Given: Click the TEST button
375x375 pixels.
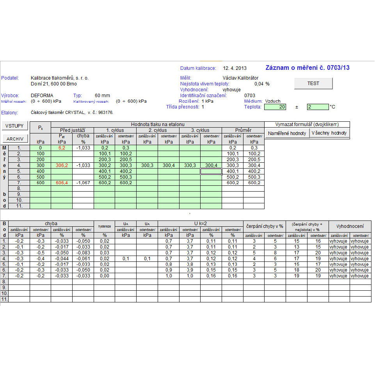Looking at the screenshot, I should point(313,84).
